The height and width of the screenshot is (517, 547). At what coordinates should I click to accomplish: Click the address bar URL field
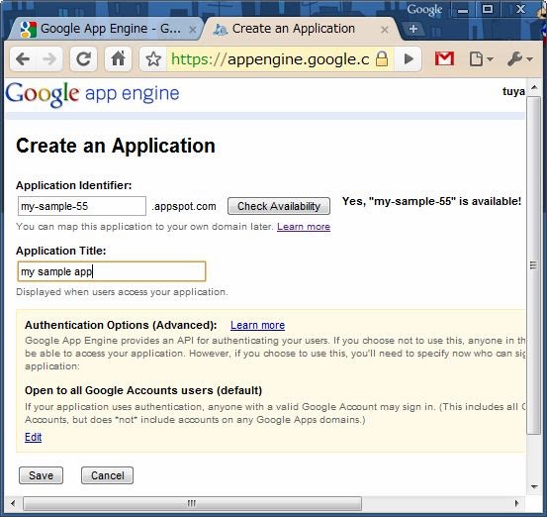click(x=270, y=59)
